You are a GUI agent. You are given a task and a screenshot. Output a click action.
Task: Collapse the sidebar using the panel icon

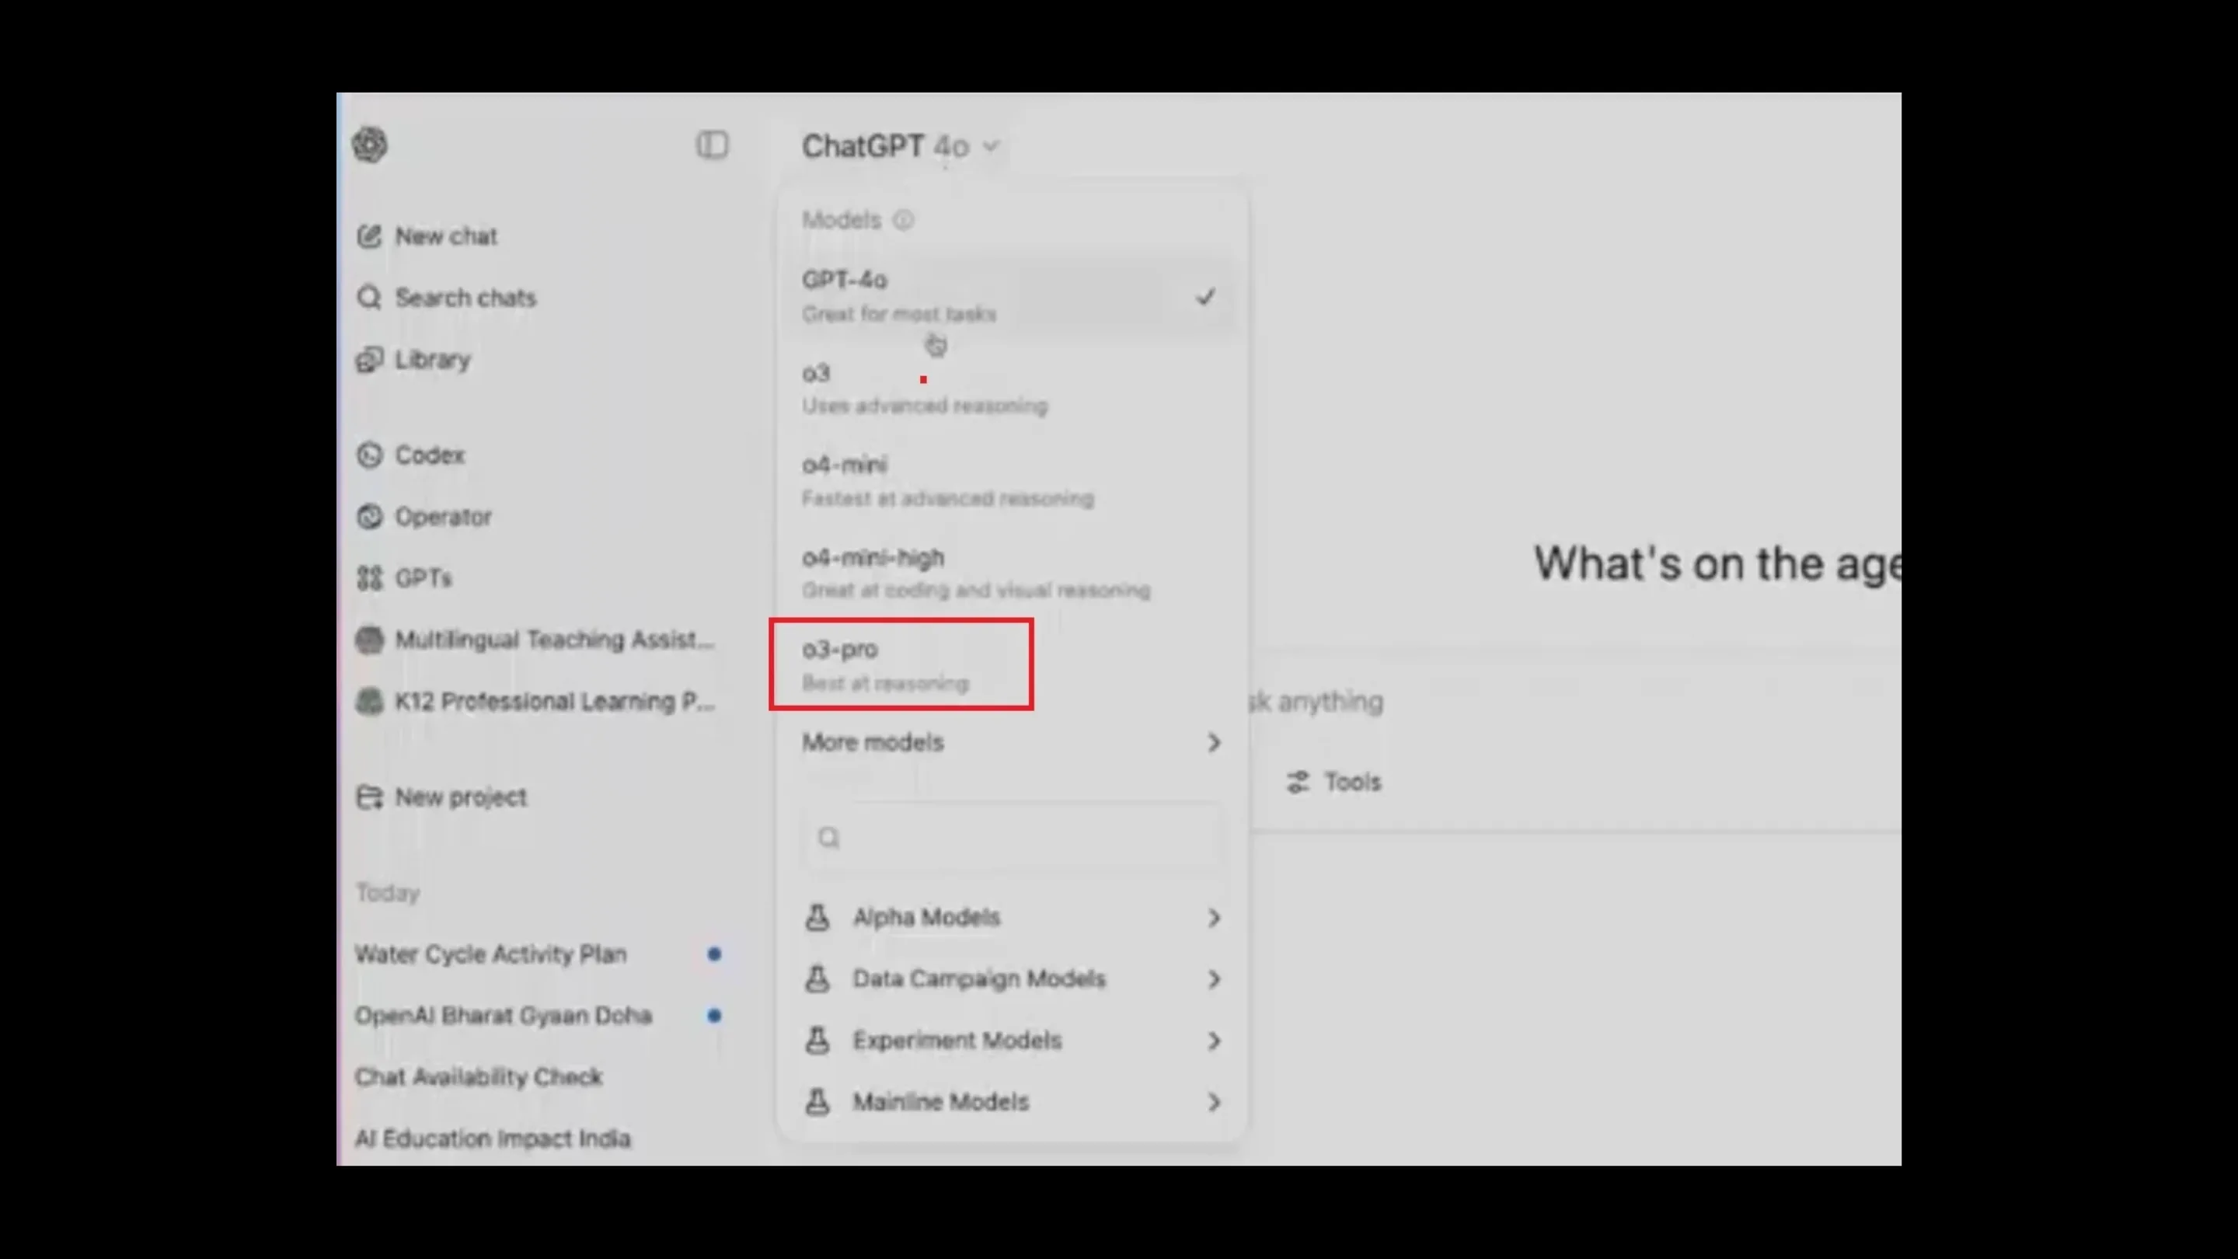712,145
